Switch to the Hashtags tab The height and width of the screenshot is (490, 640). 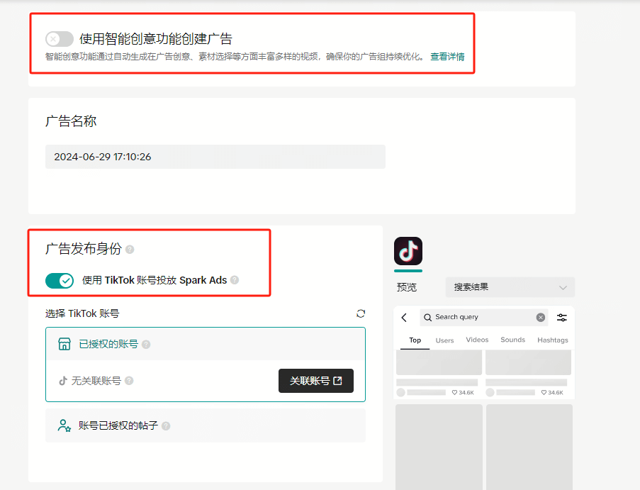pyautogui.click(x=553, y=340)
